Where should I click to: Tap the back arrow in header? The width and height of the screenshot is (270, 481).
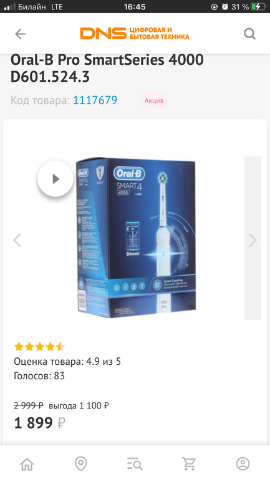pos(20,34)
